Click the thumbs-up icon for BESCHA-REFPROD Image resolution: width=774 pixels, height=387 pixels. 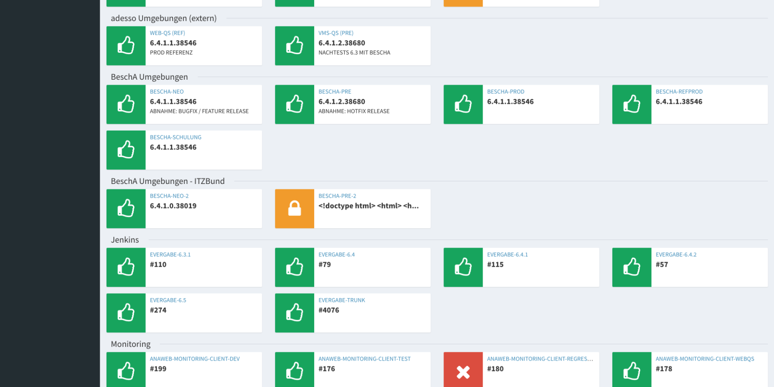tap(632, 104)
